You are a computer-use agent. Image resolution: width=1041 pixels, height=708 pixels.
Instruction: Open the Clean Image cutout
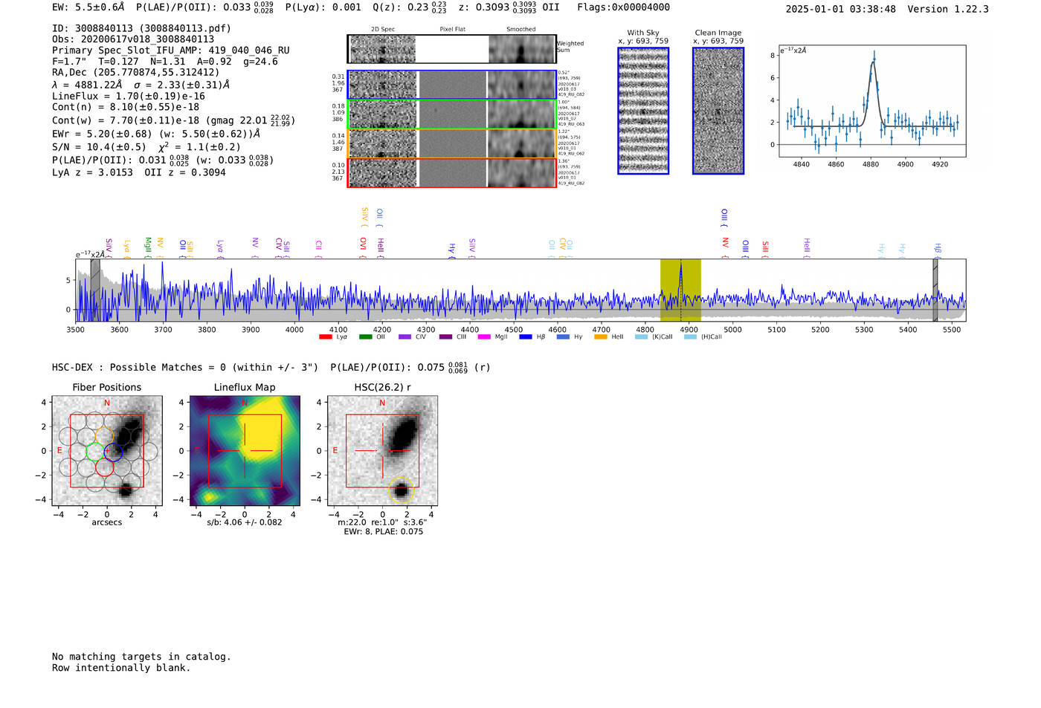pyautogui.click(x=718, y=111)
